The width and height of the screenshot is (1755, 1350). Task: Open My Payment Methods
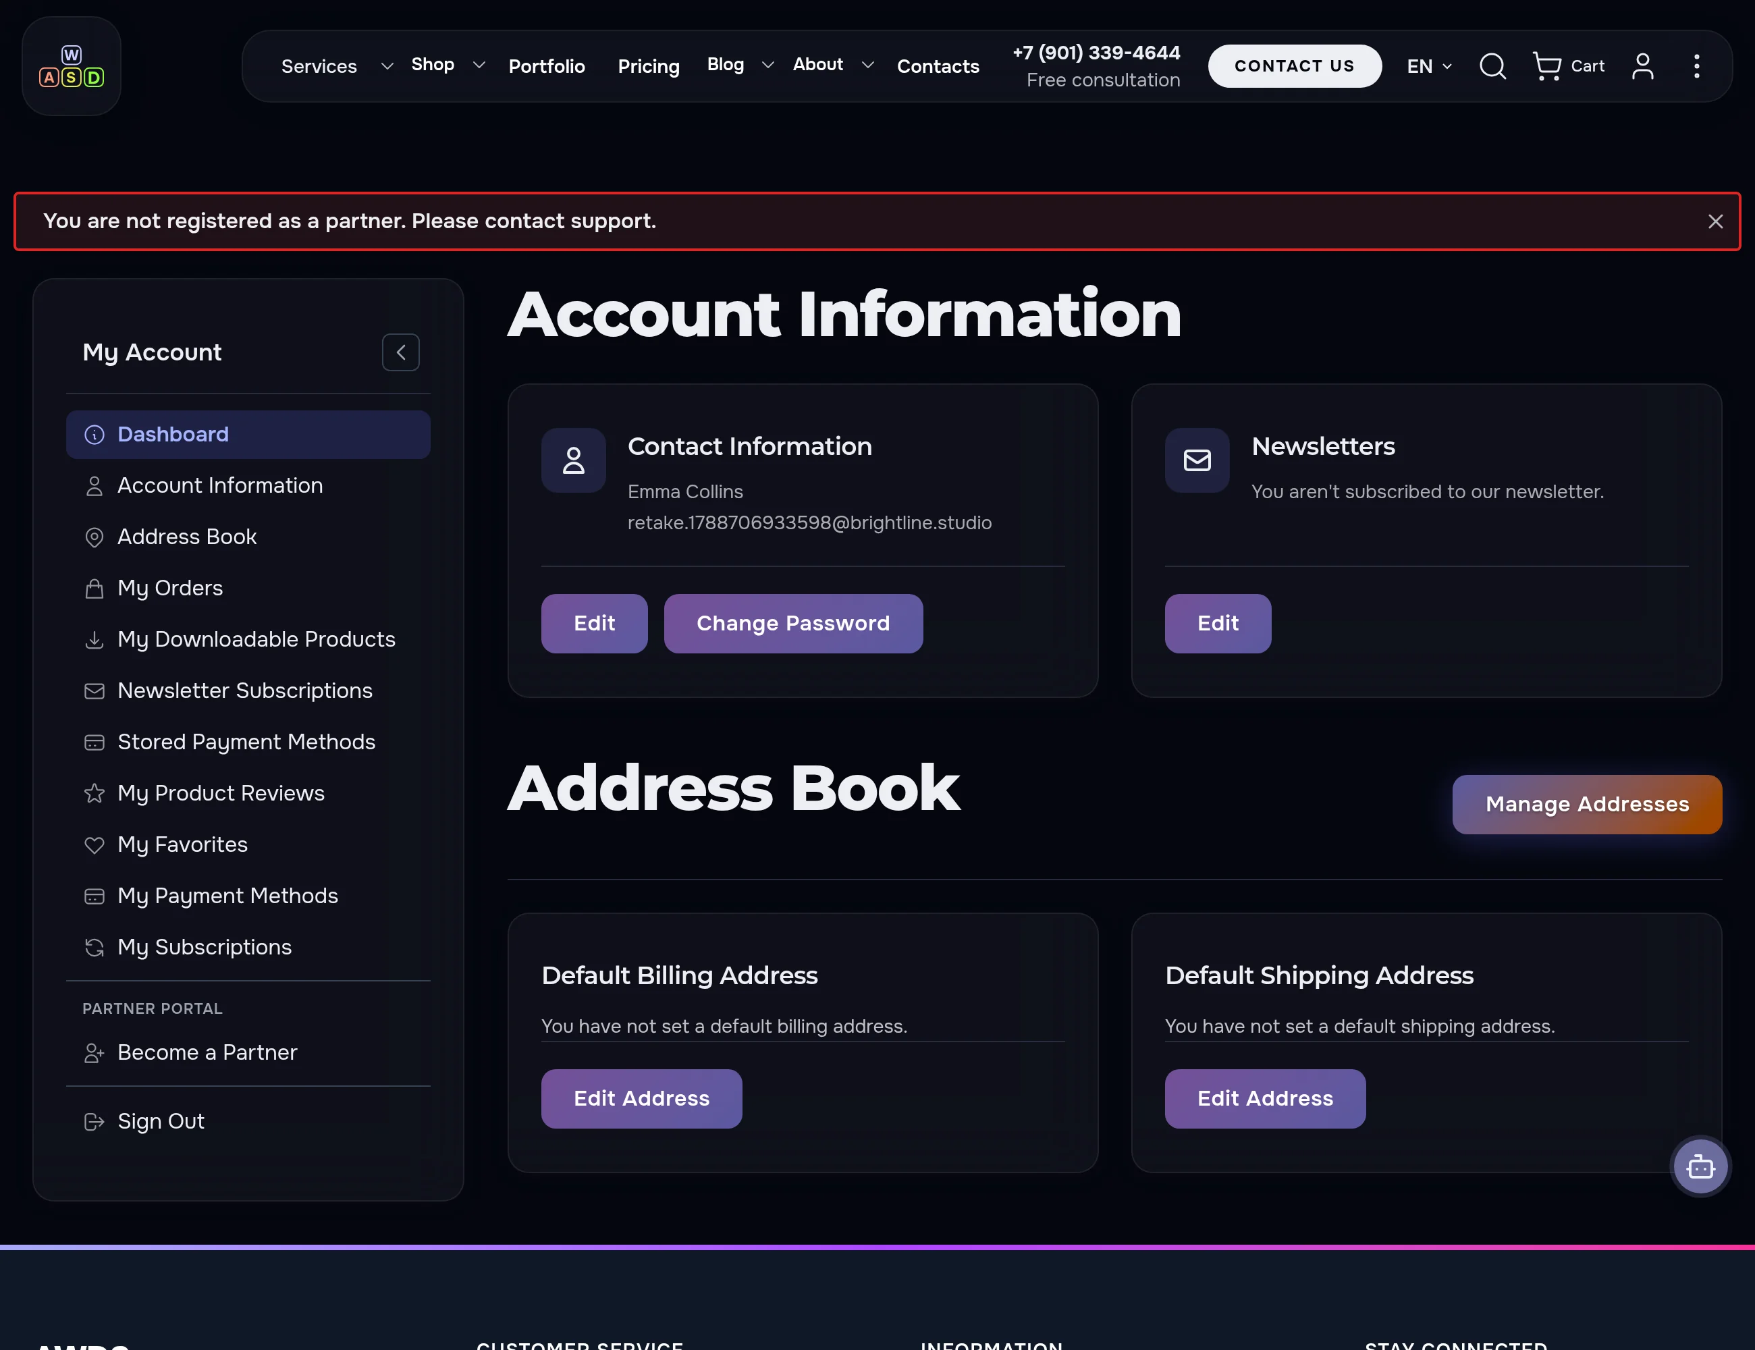[248, 896]
